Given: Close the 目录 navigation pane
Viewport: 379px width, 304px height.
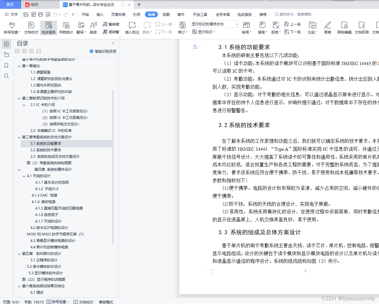Looking at the screenshot, I should 113,43.
